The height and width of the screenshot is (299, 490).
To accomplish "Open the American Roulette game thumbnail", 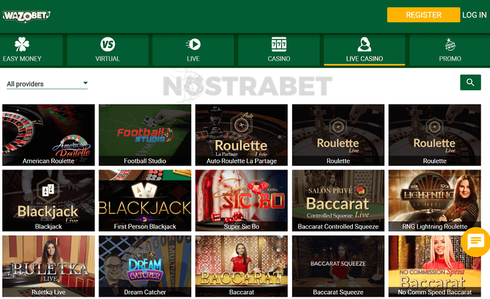I will click(x=48, y=135).
